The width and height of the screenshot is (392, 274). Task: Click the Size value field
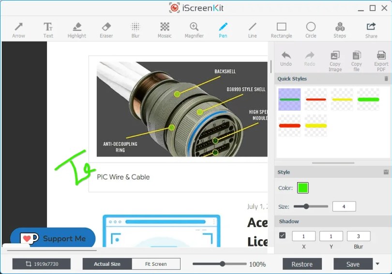[x=344, y=206]
